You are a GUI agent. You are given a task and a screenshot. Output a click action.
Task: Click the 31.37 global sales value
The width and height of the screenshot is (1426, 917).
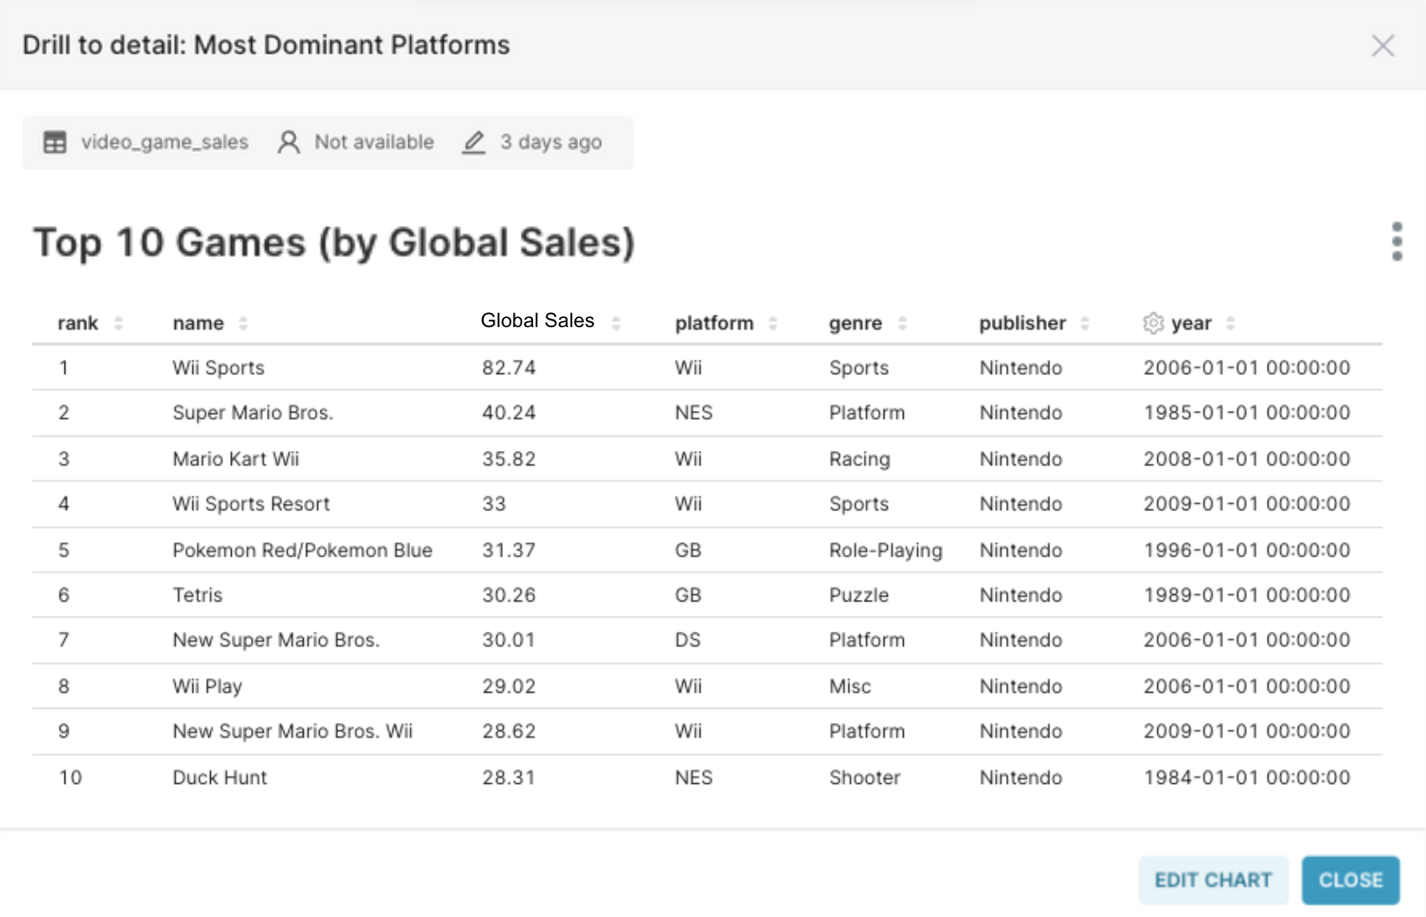pyautogui.click(x=509, y=550)
